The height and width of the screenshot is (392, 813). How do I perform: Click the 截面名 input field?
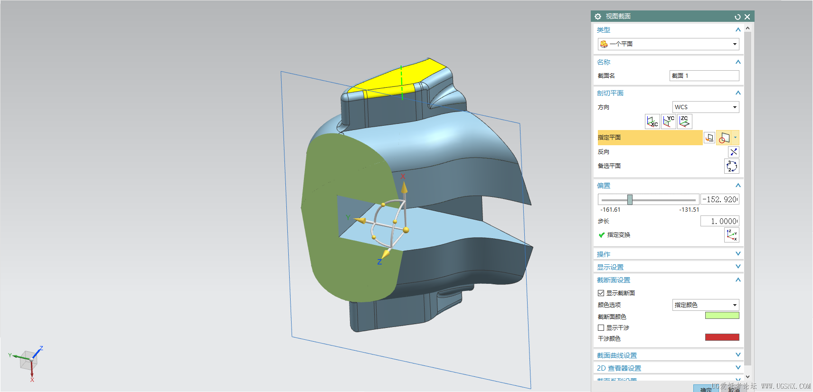point(704,76)
